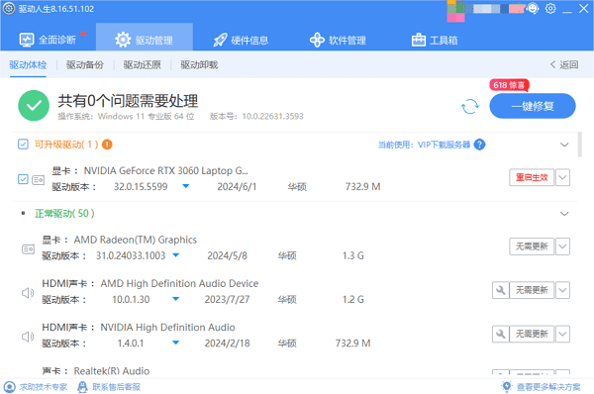Image resolution: width=594 pixels, height=394 pixels.
Task: Click the refresh rescan icon
Action: (470, 107)
